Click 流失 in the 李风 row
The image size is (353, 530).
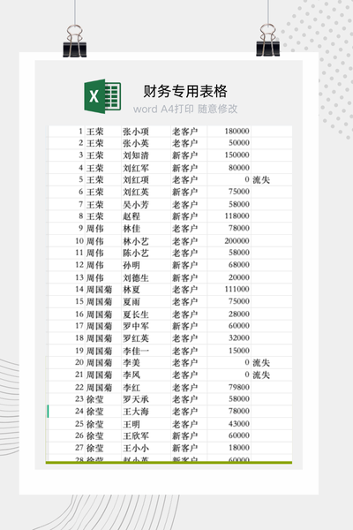click(261, 375)
